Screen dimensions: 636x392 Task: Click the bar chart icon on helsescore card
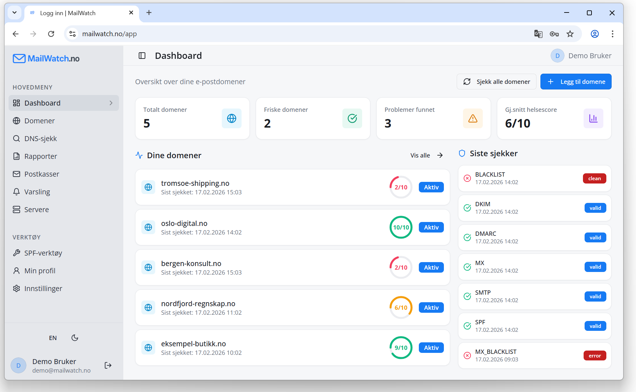pos(593,118)
